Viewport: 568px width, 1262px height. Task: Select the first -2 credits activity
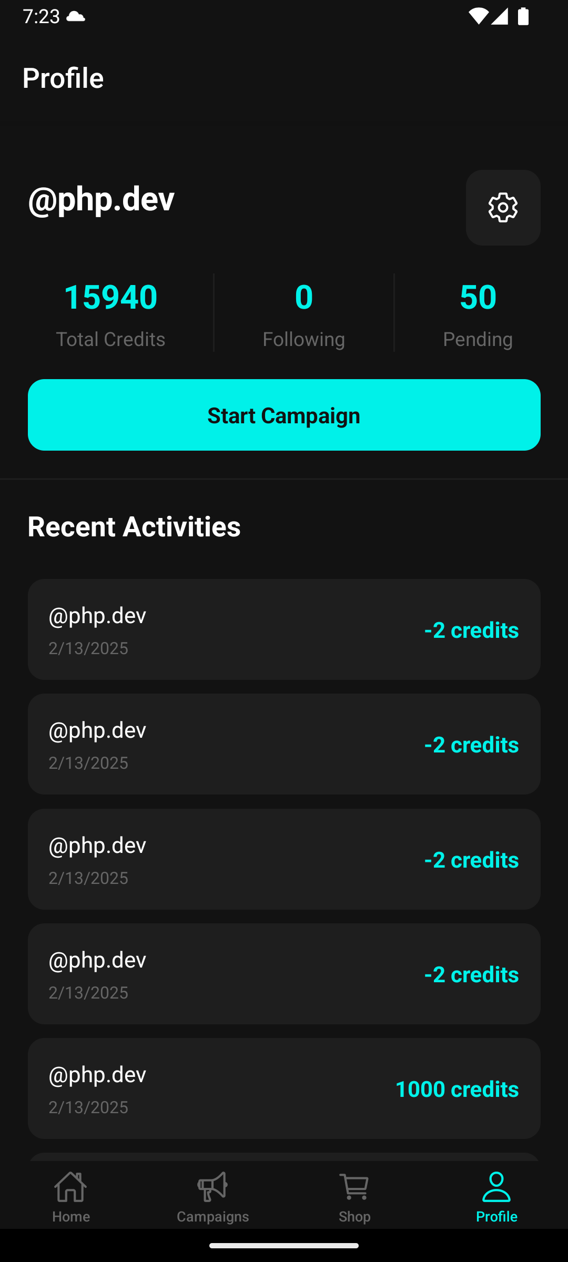click(284, 629)
